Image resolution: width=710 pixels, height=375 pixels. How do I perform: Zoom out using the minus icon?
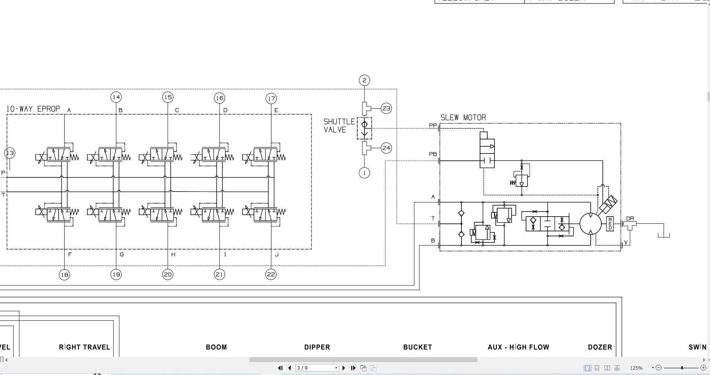(x=658, y=368)
